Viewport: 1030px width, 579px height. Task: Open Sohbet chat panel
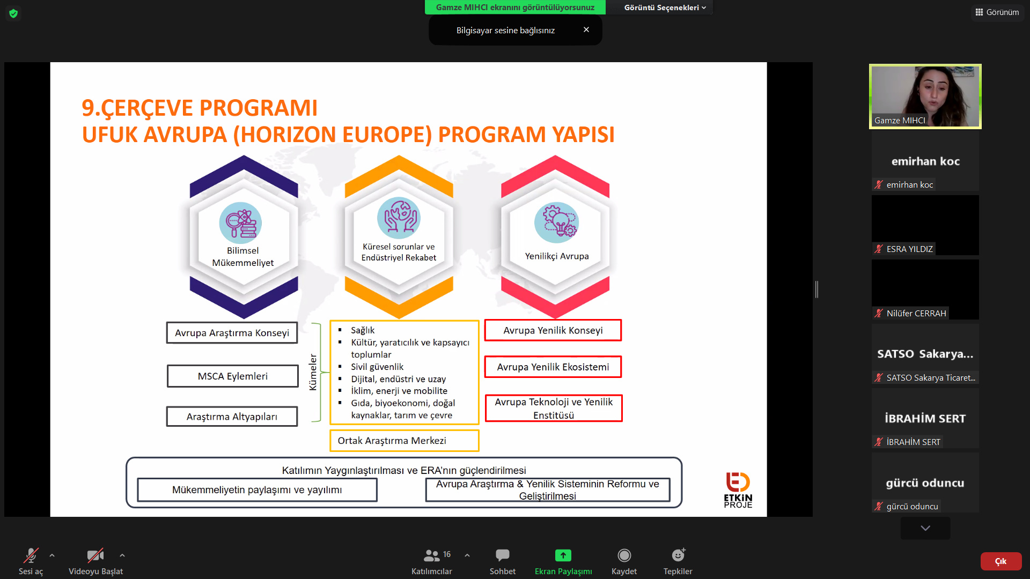coord(502,556)
